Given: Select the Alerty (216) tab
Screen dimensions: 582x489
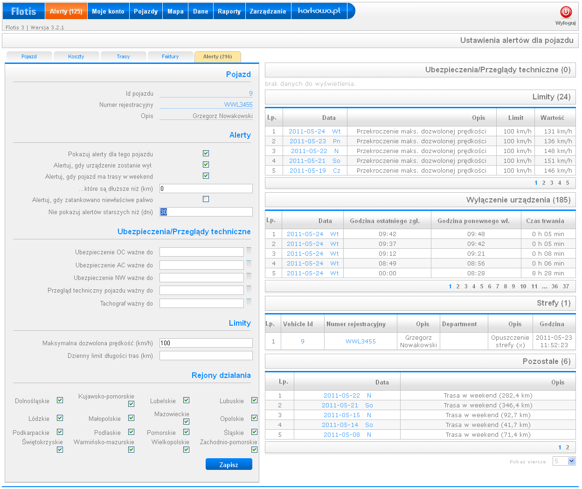Looking at the screenshot, I should point(218,56).
